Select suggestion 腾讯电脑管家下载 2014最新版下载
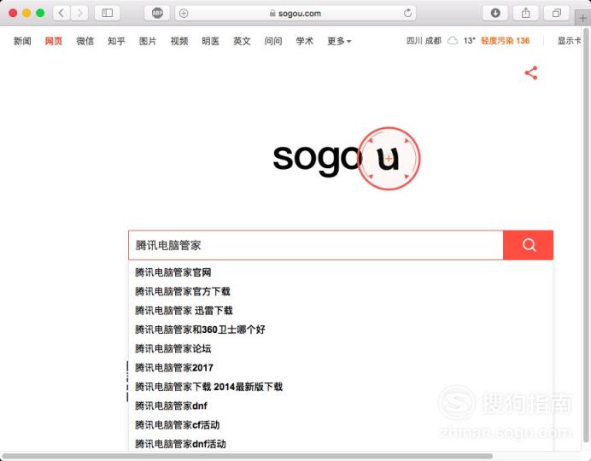 coord(208,387)
